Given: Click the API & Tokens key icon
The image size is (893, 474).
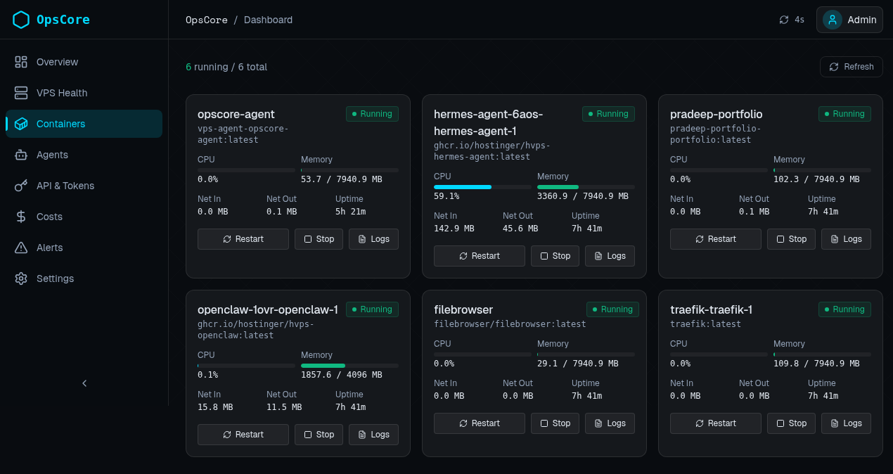Looking at the screenshot, I should click(x=21, y=186).
